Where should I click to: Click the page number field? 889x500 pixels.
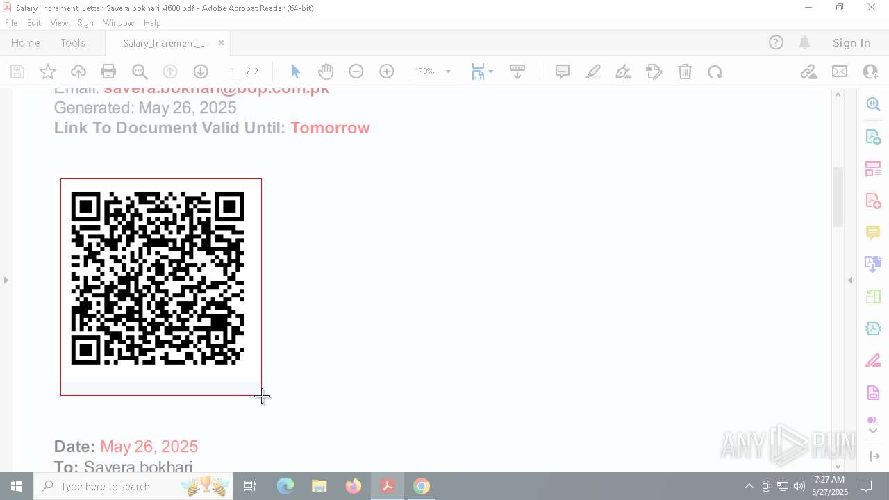[x=233, y=72]
